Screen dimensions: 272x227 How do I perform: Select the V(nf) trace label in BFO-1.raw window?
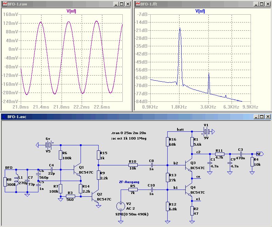pyautogui.click(x=71, y=11)
